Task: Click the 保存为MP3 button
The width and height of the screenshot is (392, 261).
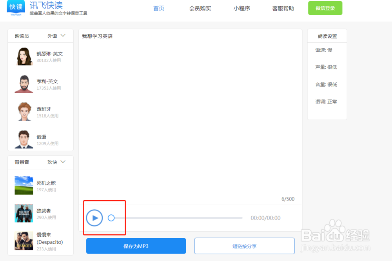Action: coord(136,246)
